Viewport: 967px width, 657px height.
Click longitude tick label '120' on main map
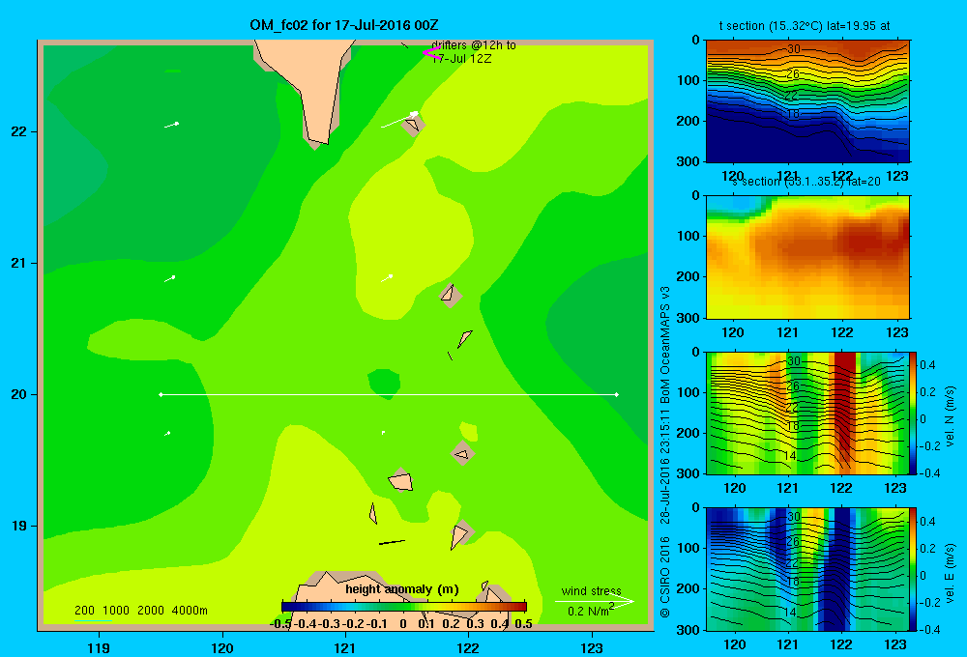click(222, 647)
